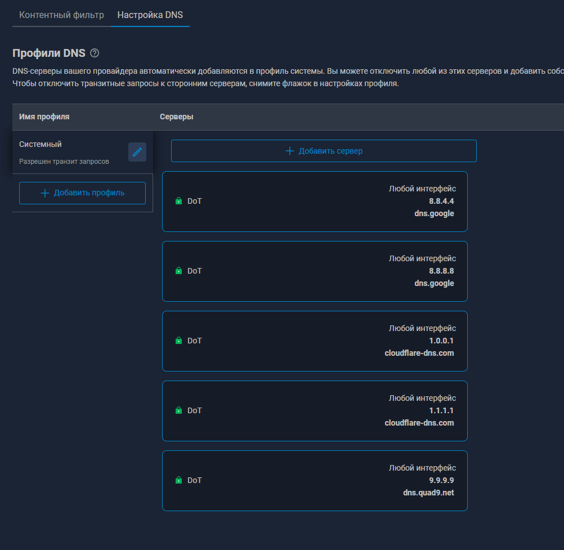Click green lock icon on 9.9.9.9 server
564x550 pixels.
pyautogui.click(x=178, y=480)
